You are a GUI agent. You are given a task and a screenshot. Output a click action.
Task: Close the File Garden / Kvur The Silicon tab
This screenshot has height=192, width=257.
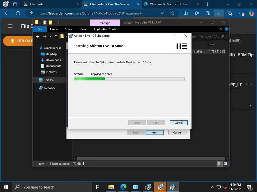[138, 4]
